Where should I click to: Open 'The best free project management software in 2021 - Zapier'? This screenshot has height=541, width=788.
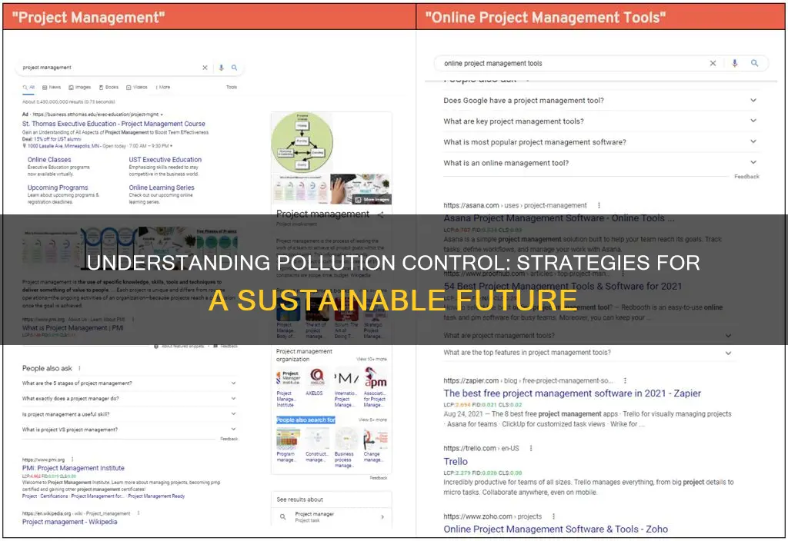tap(573, 393)
